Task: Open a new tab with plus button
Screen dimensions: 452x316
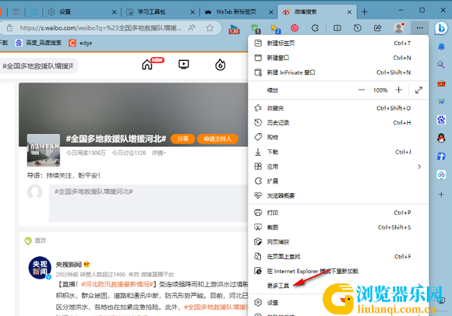Action: [364, 12]
